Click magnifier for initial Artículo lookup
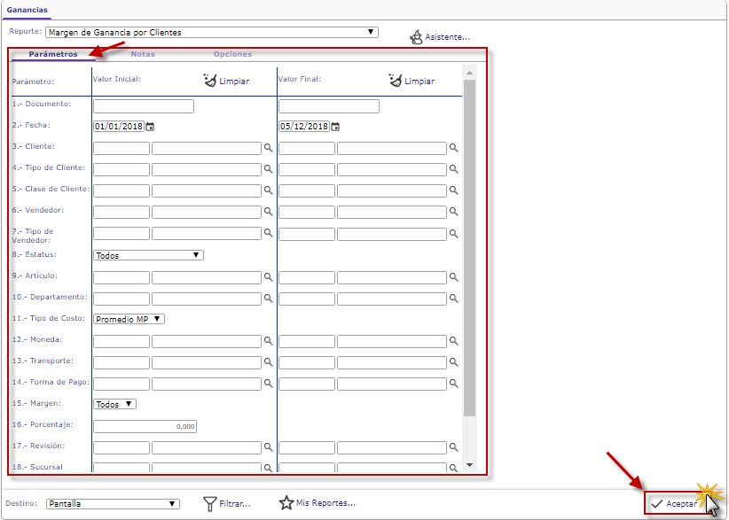Image resolution: width=729 pixels, height=520 pixels. [x=268, y=276]
